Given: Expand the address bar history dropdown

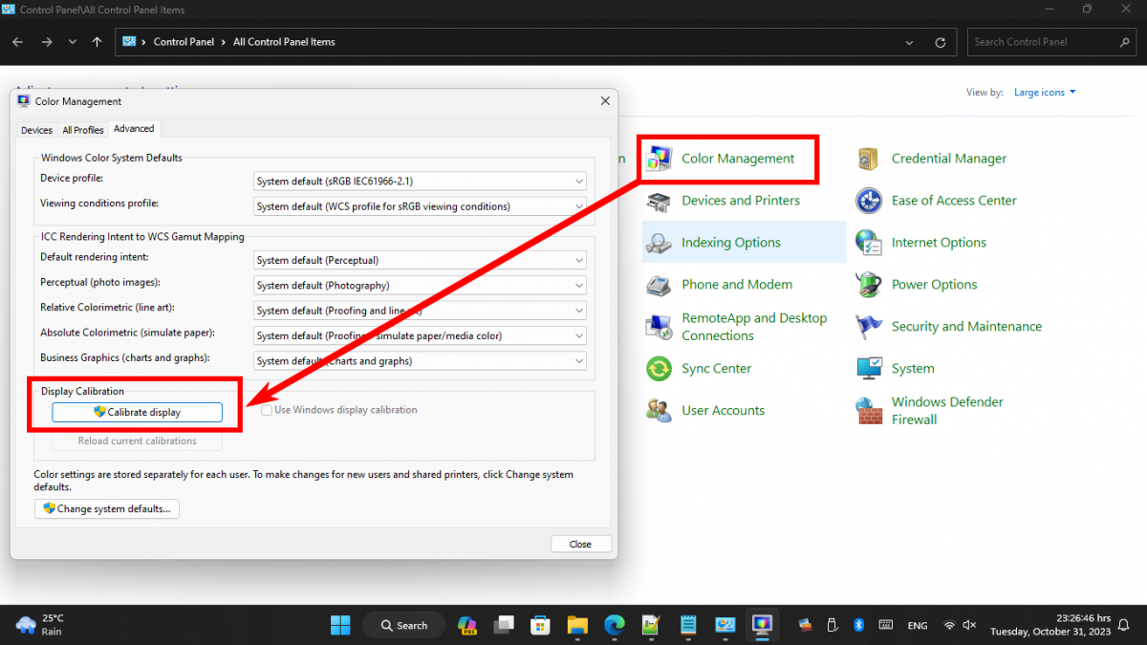Looking at the screenshot, I should pyautogui.click(x=910, y=42).
